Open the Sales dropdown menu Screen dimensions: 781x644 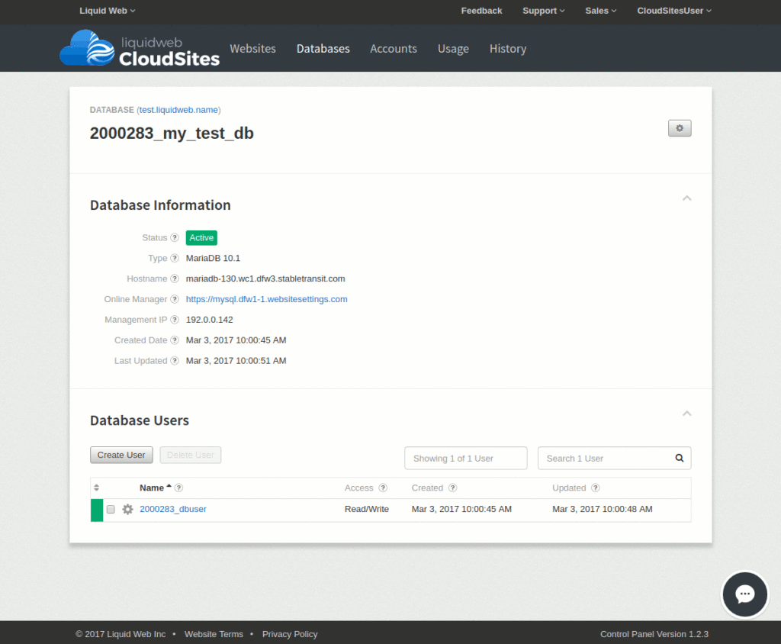pos(601,11)
